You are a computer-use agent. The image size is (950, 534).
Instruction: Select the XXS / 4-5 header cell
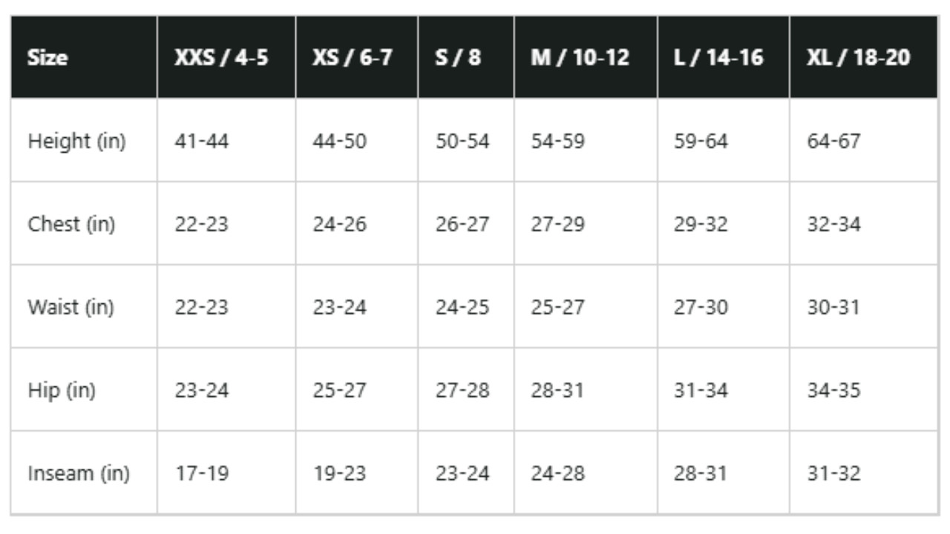(226, 57)
